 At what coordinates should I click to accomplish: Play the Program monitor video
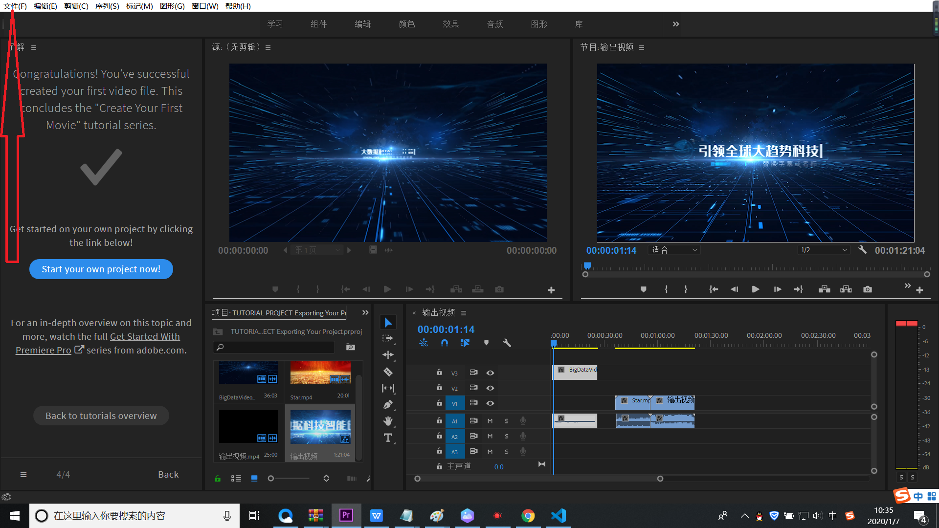point(756,289)
